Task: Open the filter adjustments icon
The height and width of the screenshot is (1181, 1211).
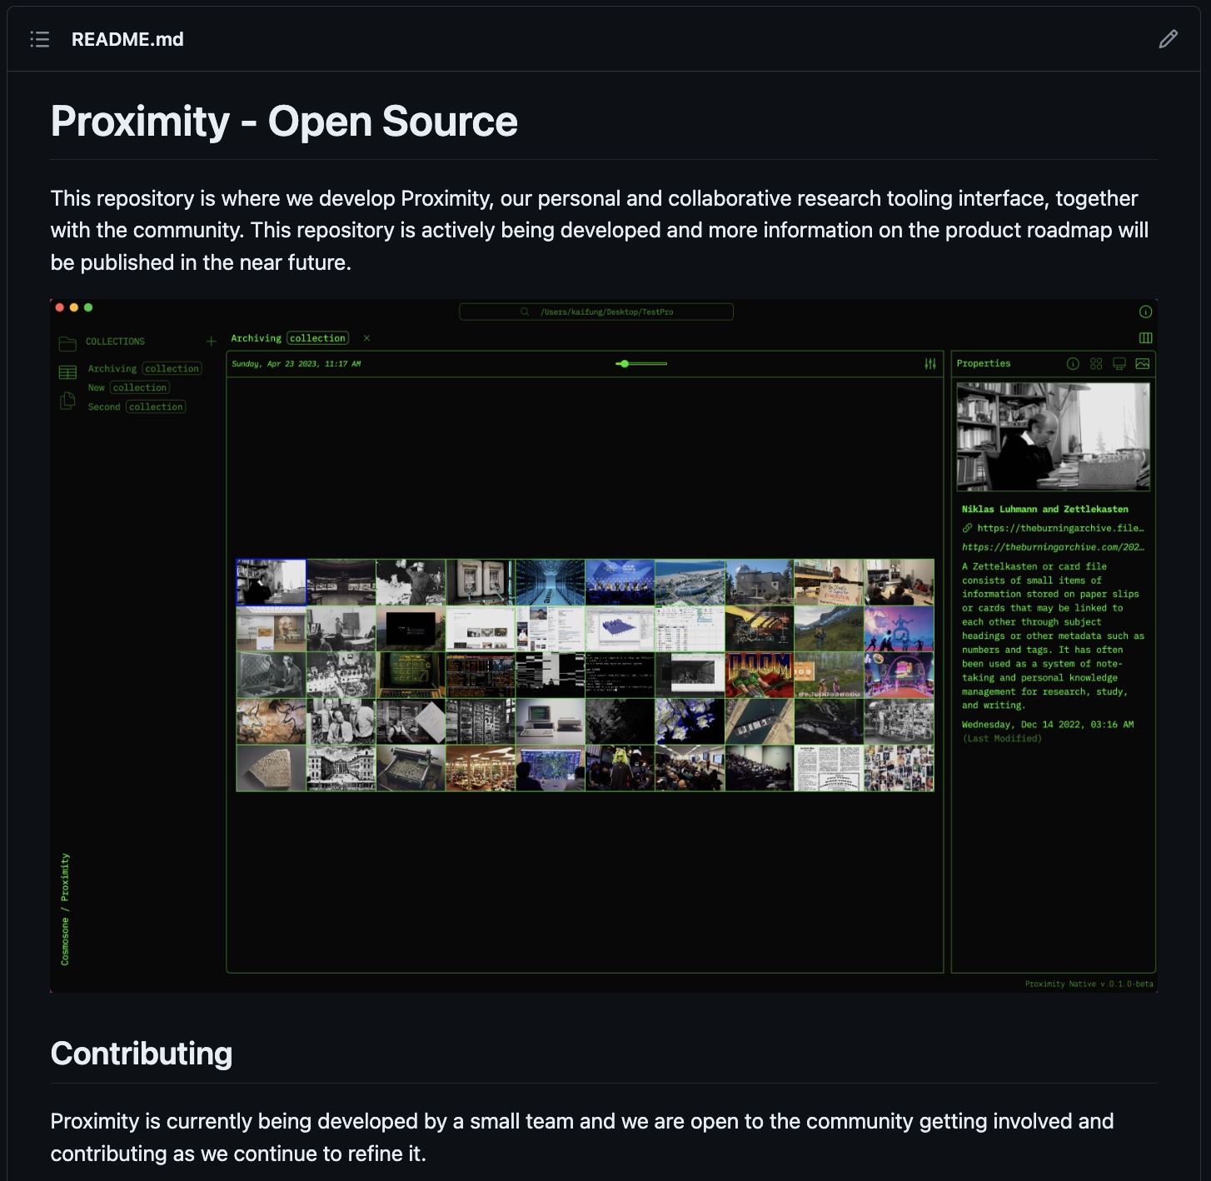Action: [x=930, y=364]
